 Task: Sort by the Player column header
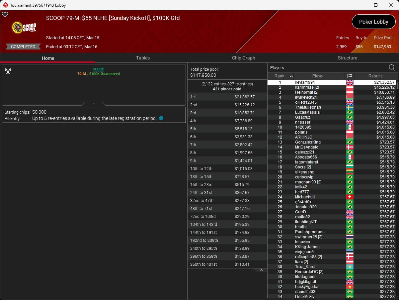coord(318,76)
